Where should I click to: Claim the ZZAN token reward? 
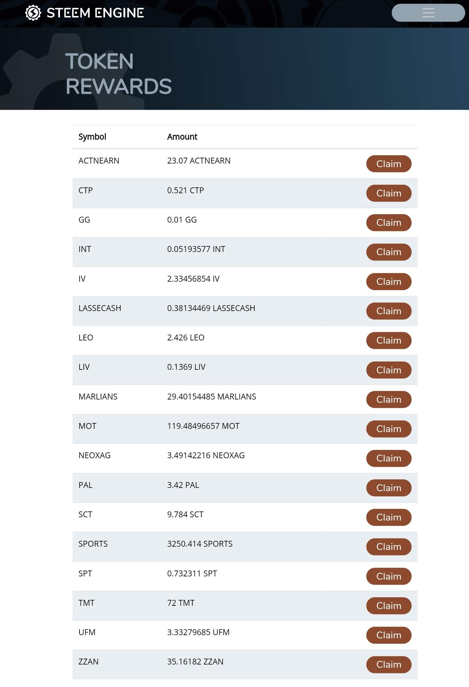(x=388, y=664)
